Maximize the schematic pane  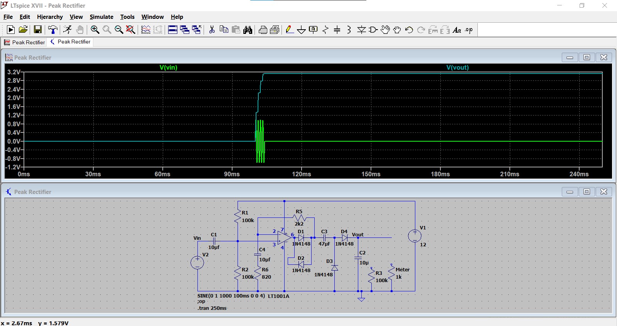pyautogui.click(x=587, y=192)
